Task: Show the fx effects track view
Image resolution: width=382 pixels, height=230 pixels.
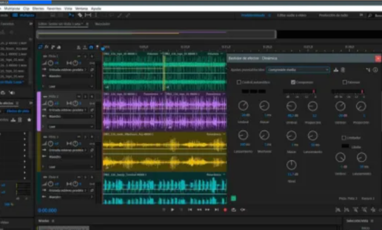Action: point(47,47)
